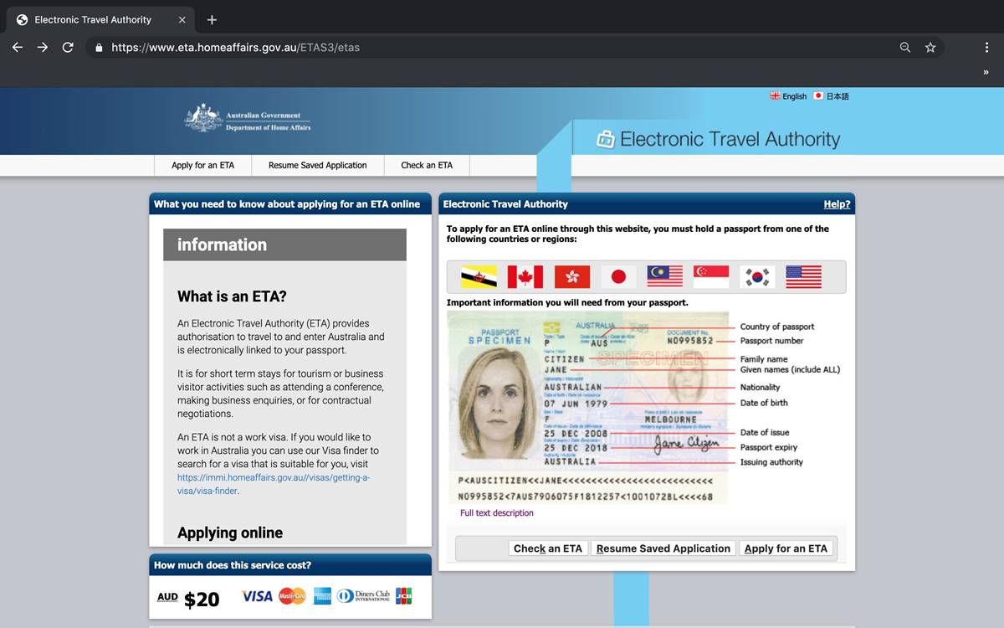1004x628 pixels.
Task: Click the browser back arrow
Action: click(18, 48)
